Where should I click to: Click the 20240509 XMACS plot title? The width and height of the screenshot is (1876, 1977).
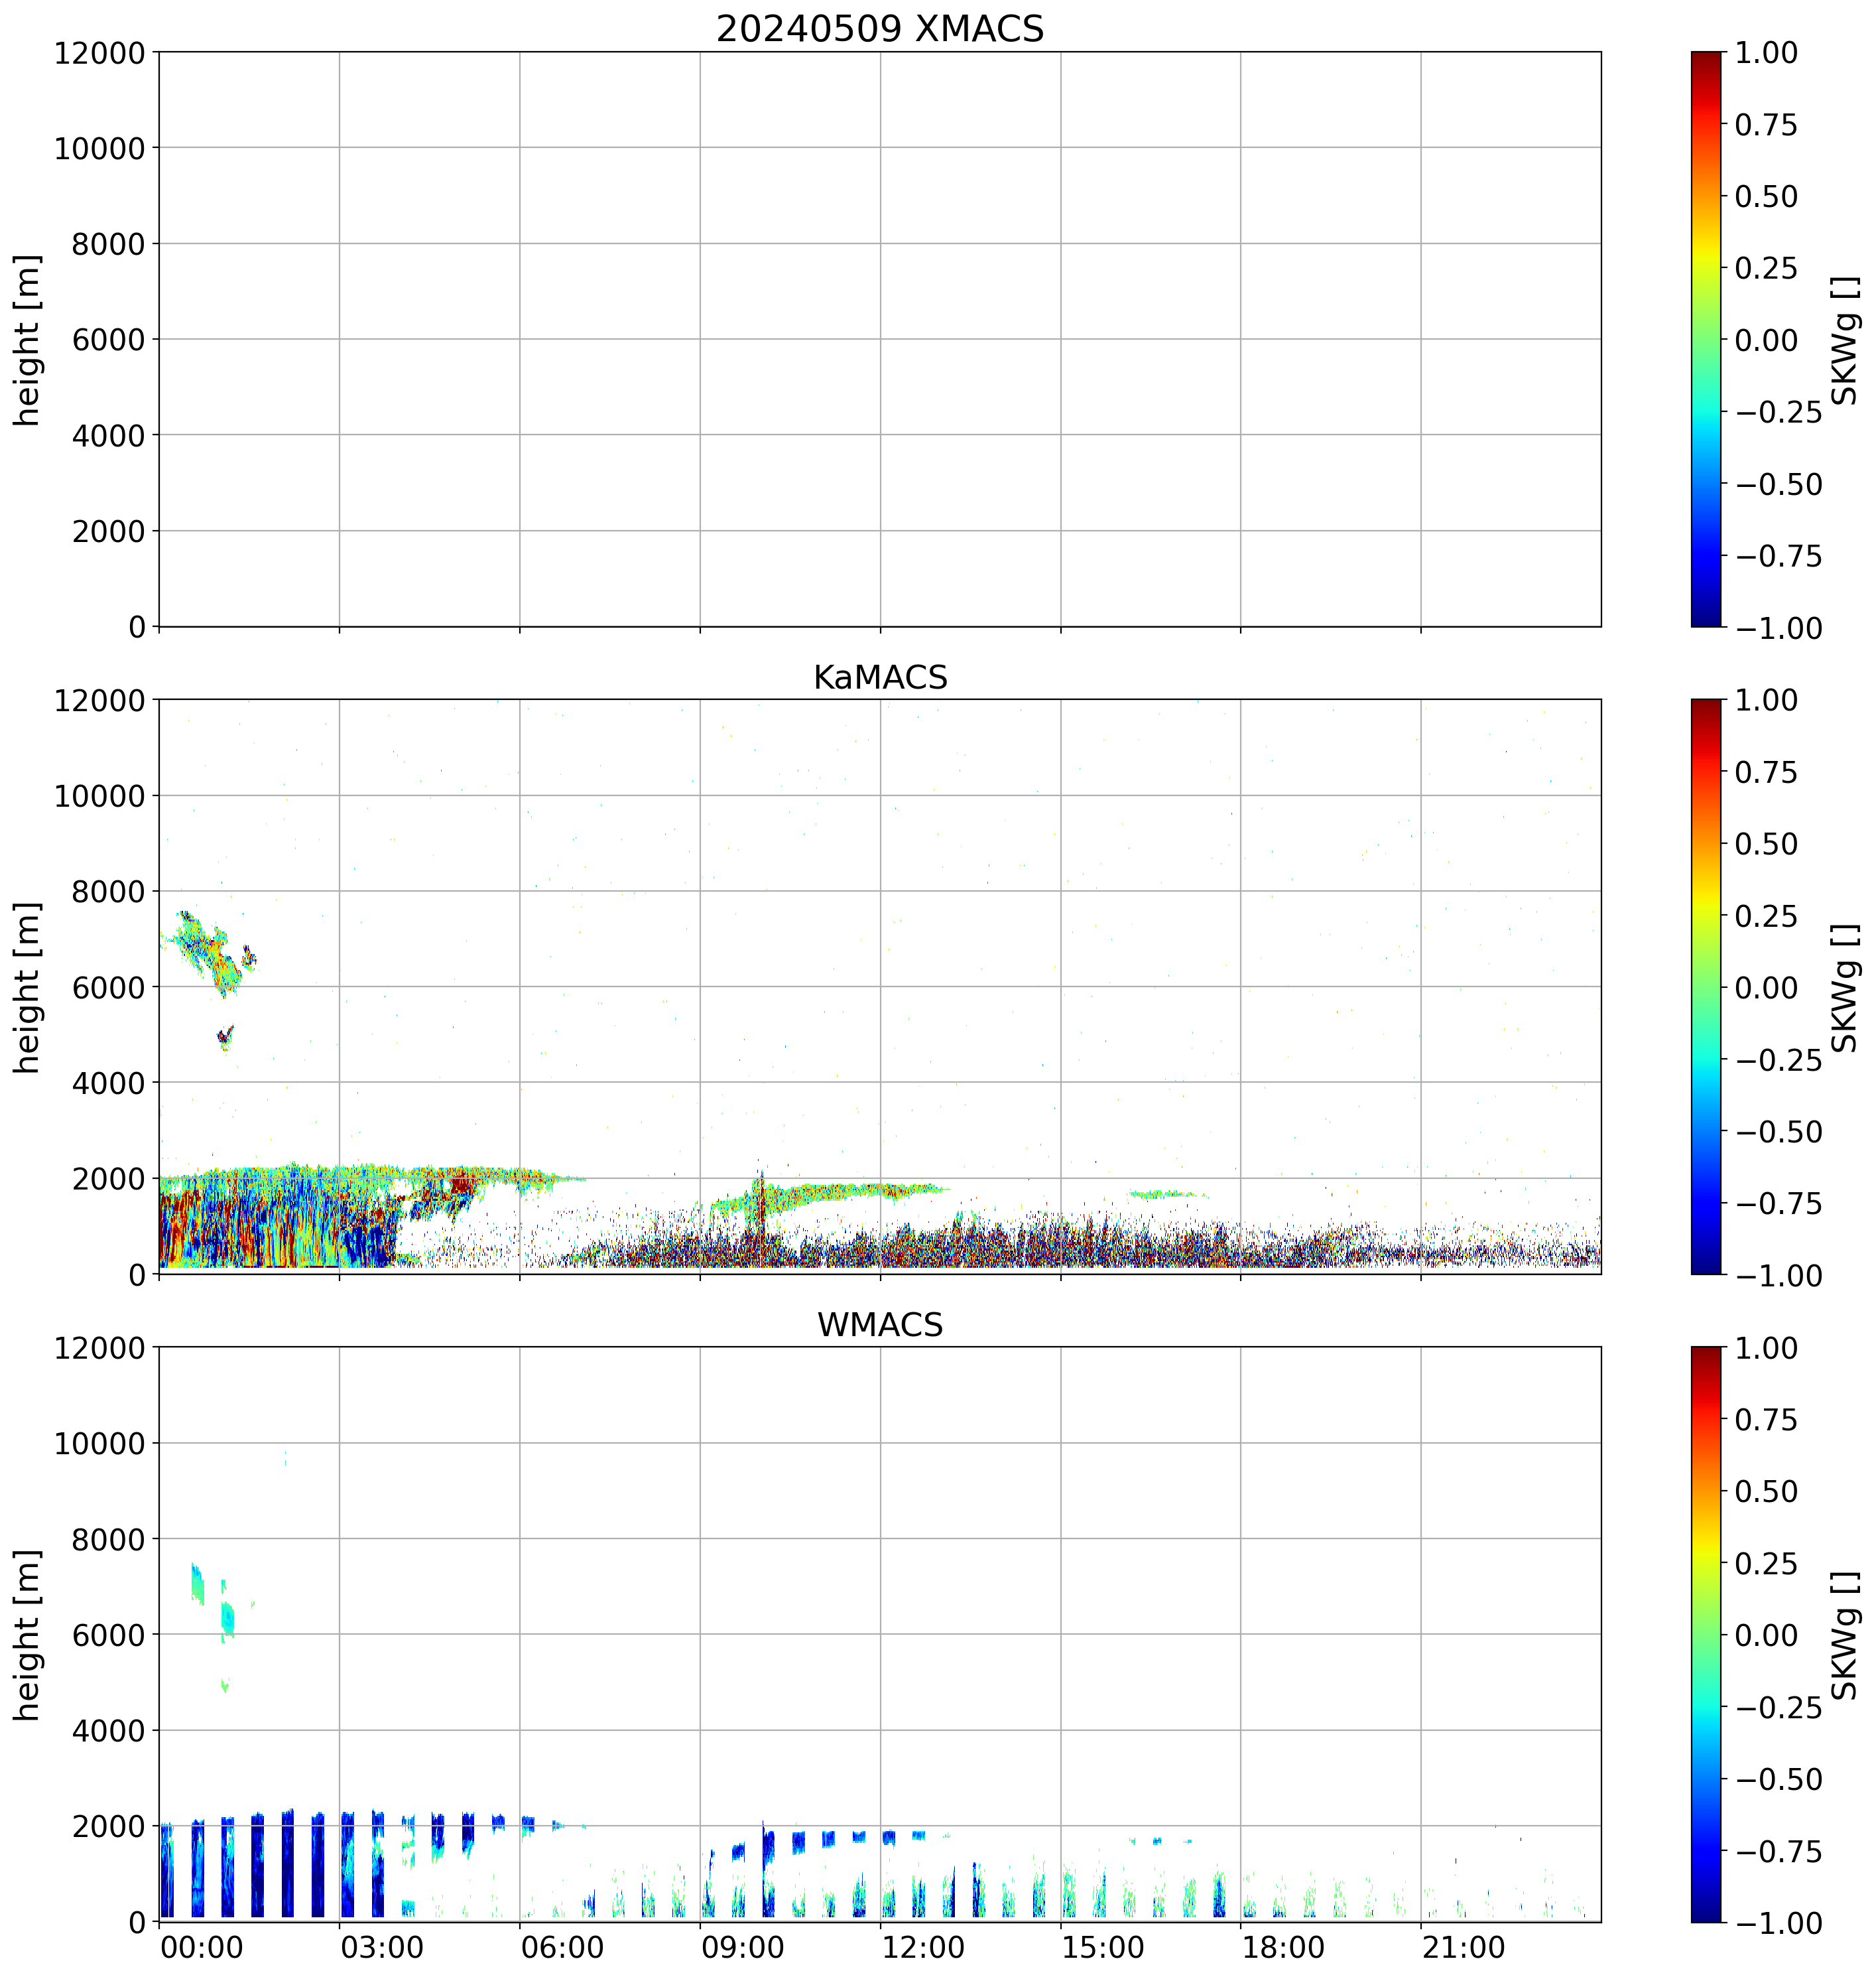tap(879, 29)
